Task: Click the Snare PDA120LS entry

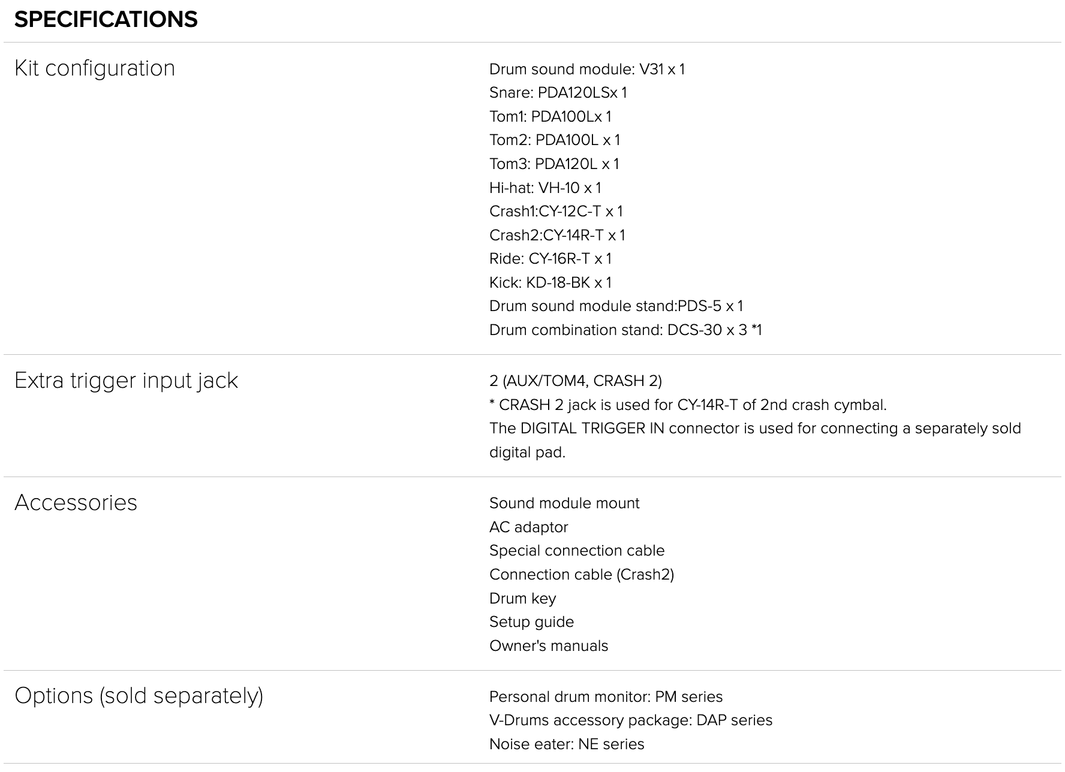Action: pyautogui.click(x=558, y=93)
